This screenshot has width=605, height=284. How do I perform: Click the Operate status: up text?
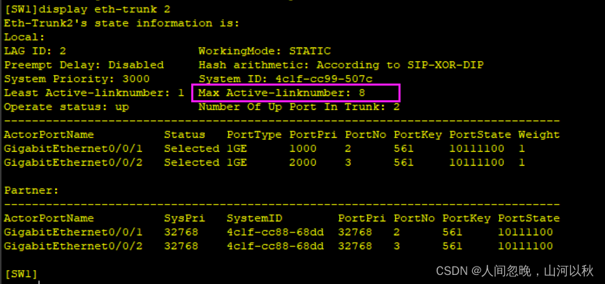[66, 107]
